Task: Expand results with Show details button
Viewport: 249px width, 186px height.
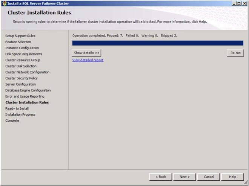Action: tap(86, 53)
